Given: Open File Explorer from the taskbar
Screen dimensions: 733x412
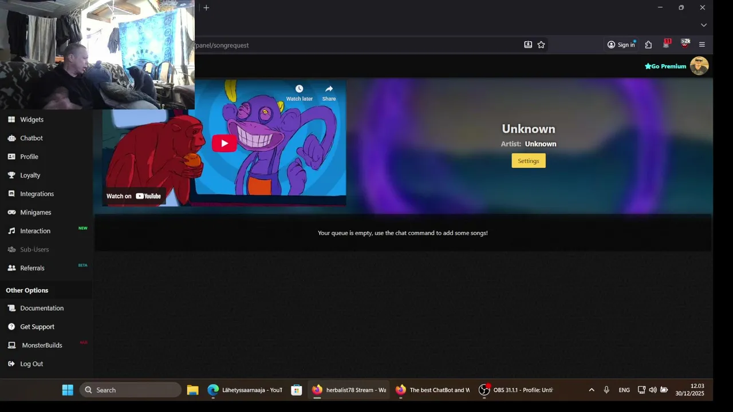Looking at the screenshot, I should pos(192,390).
